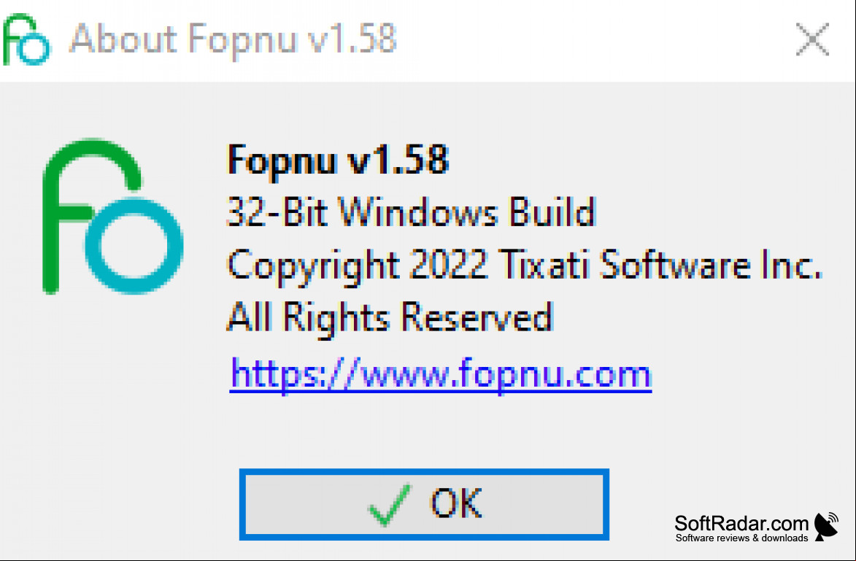856x561 pixels.
Task: Click the SoftRadar.com watermark text
Action: [741, 523]
